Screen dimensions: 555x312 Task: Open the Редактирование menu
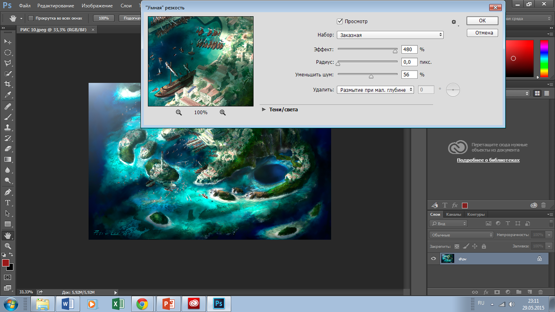pos(56,6)
